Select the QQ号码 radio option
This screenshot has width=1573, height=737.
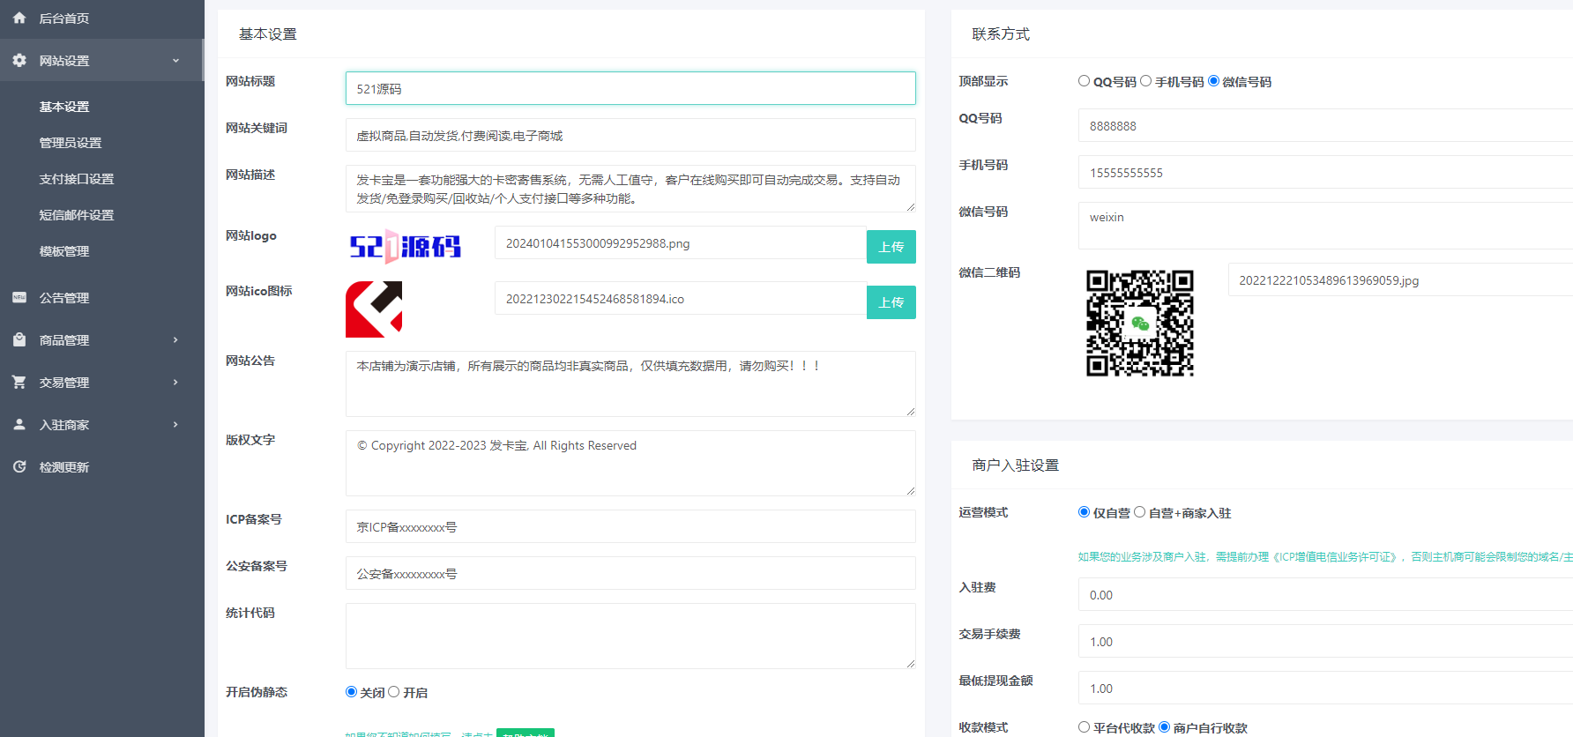point(1084,81)
